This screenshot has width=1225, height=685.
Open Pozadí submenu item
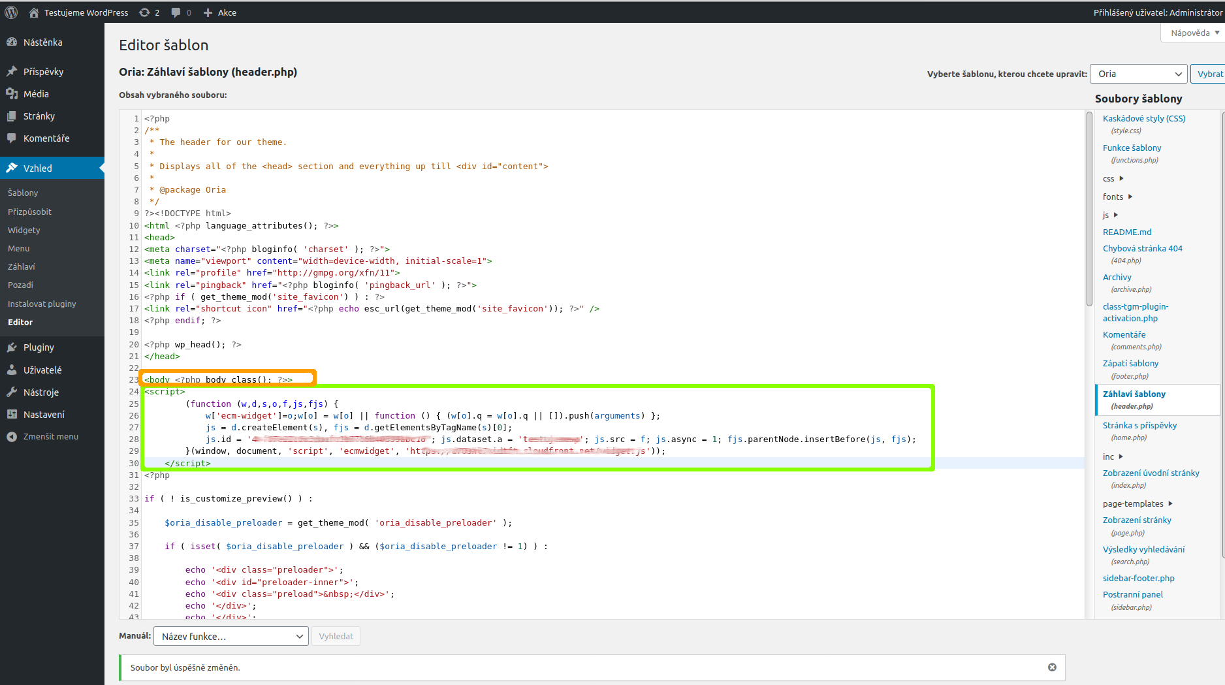[x=20, y=285]
